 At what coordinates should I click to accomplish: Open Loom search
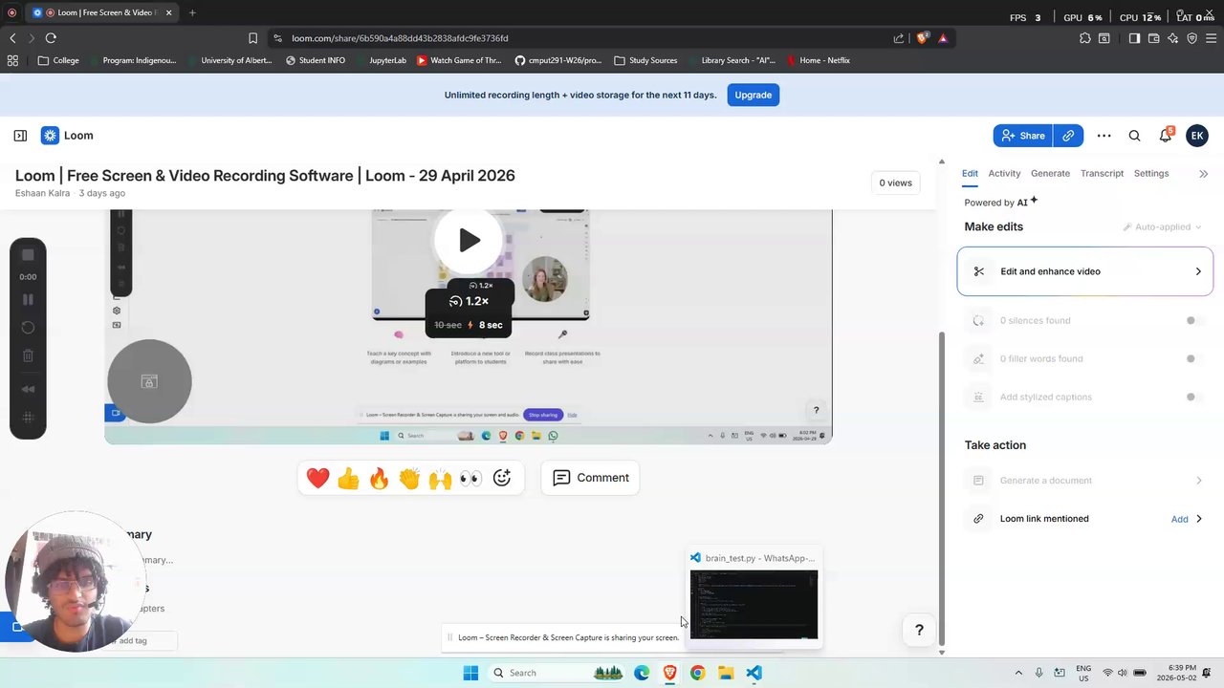[1134, 136]
